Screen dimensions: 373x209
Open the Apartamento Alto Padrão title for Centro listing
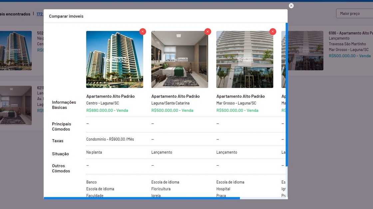tap(110, 96)
